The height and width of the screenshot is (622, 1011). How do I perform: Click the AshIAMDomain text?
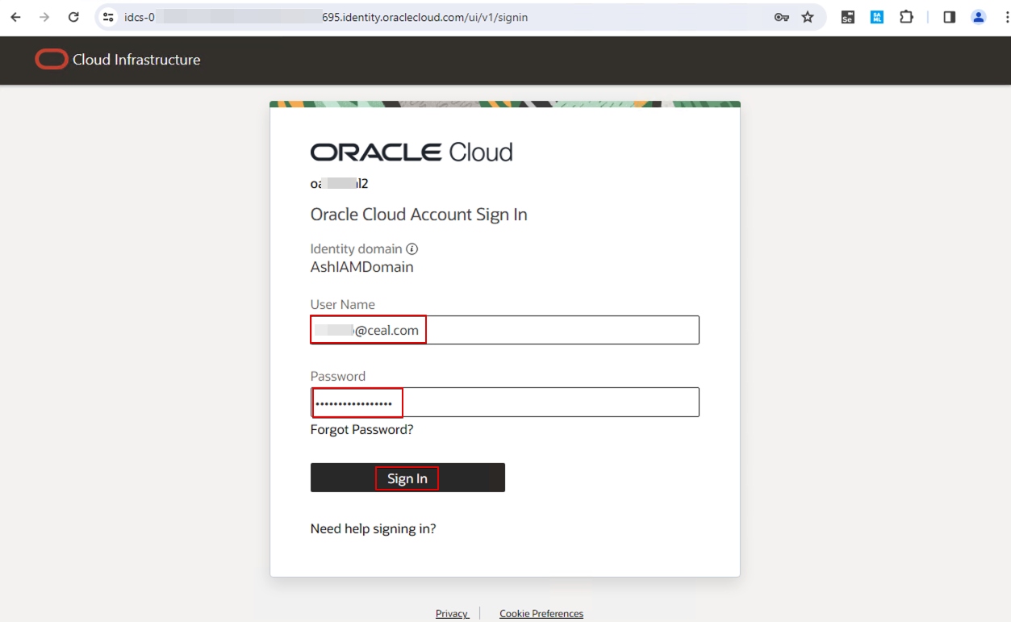(x=362, y=267)
